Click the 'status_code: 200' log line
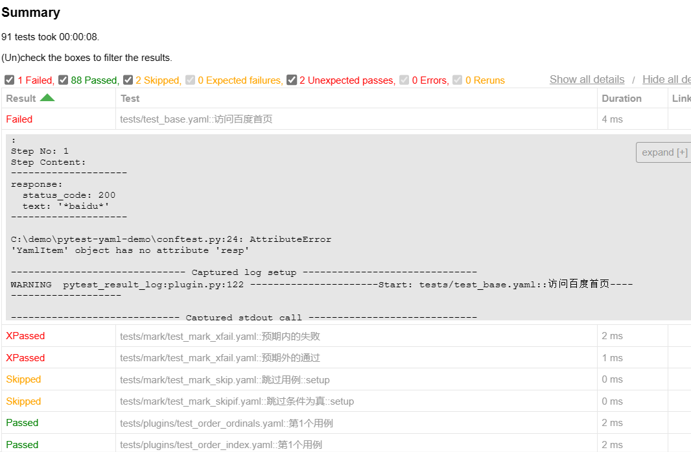Screen dimensions: 691x452 click(69, 195)
